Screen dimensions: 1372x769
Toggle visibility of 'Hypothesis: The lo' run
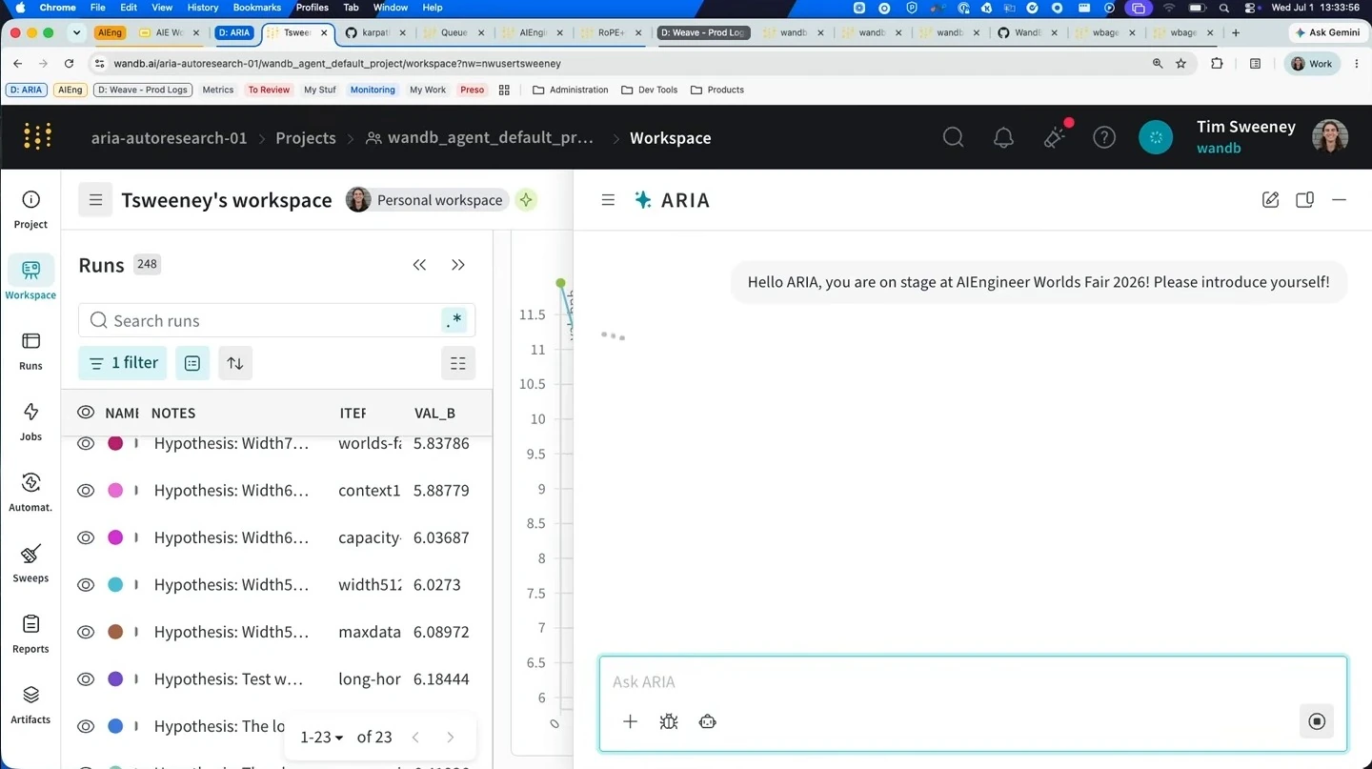(86, 726)
